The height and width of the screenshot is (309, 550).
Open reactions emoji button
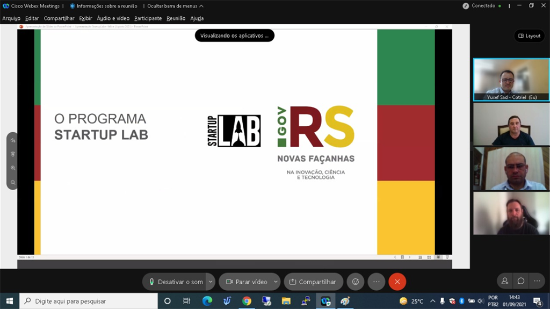(356, 282)
